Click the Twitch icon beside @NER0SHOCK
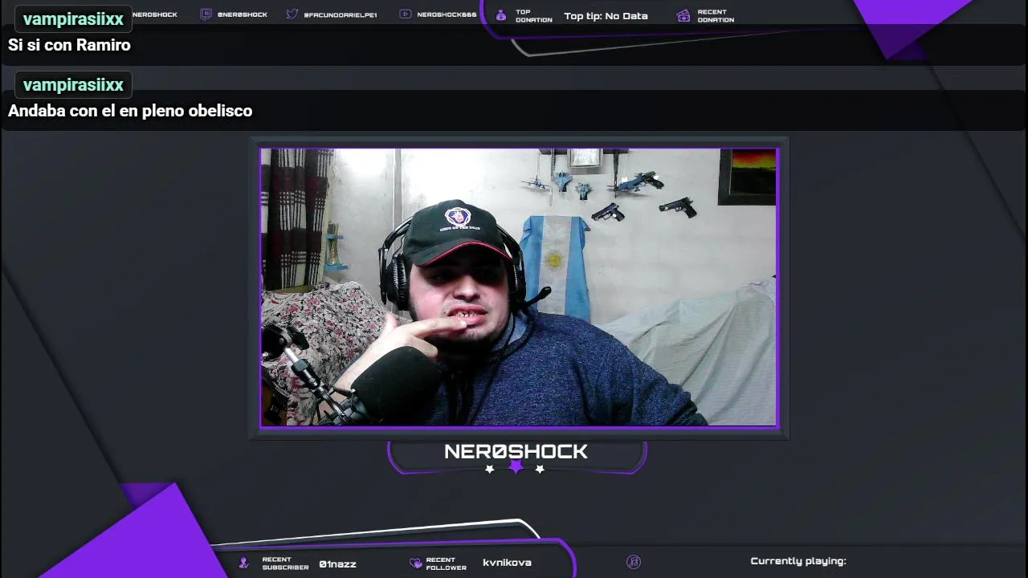1028x578 pixels. point(206,14)
